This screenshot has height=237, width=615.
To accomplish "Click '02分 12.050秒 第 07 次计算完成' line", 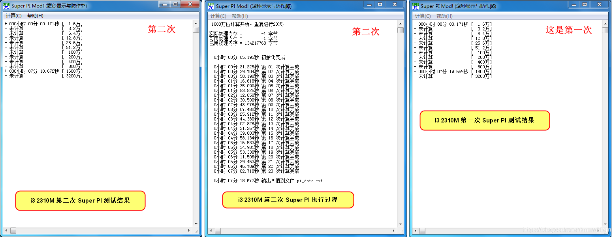I will click(x=256, y=96).
